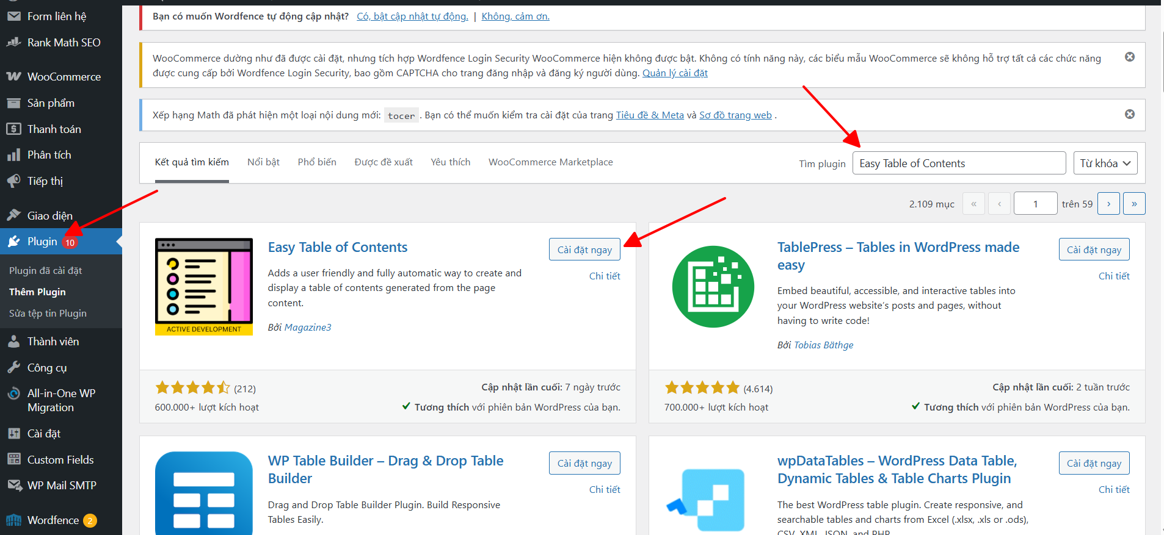Install the TablePress plugin now
1164x535 pixels.
pyautogui.click(x=1094, y=250)
